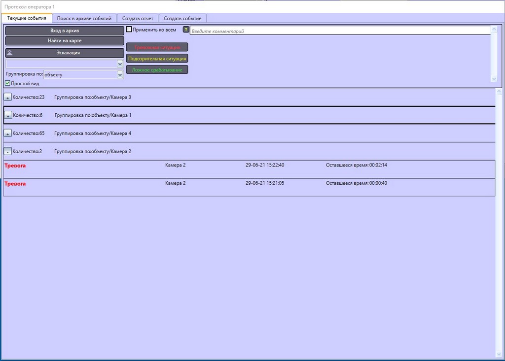Collapse the Камера 2 event group
505x361 pixels.
7,151
